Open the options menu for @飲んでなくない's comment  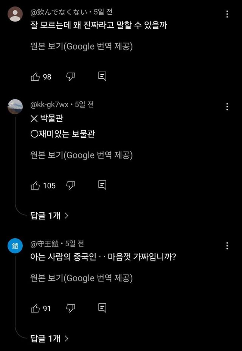point(227,14)
